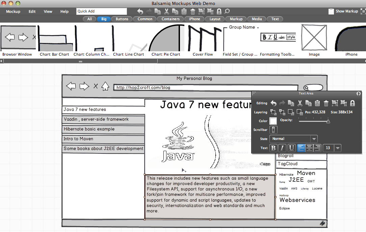Open the State dropdown showing Normal
This screenshot has width=366, height=232.
293,139
